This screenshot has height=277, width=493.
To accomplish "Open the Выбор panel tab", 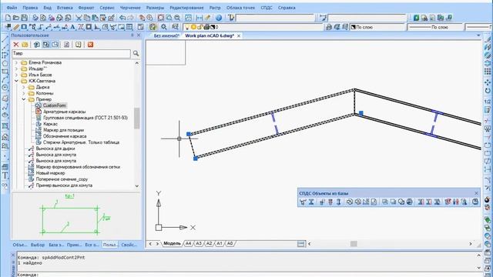I will tap(38, 245).
